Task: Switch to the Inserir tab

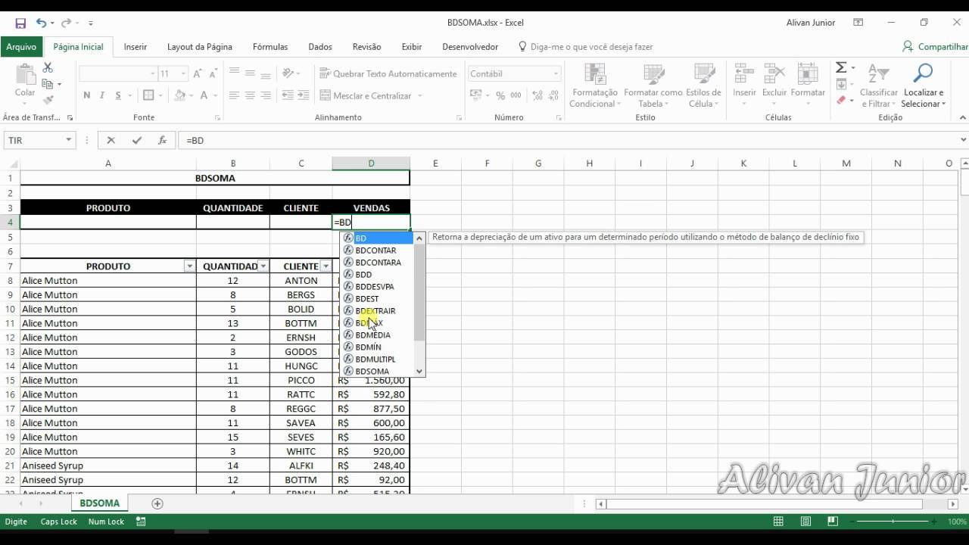Action: 136,47
